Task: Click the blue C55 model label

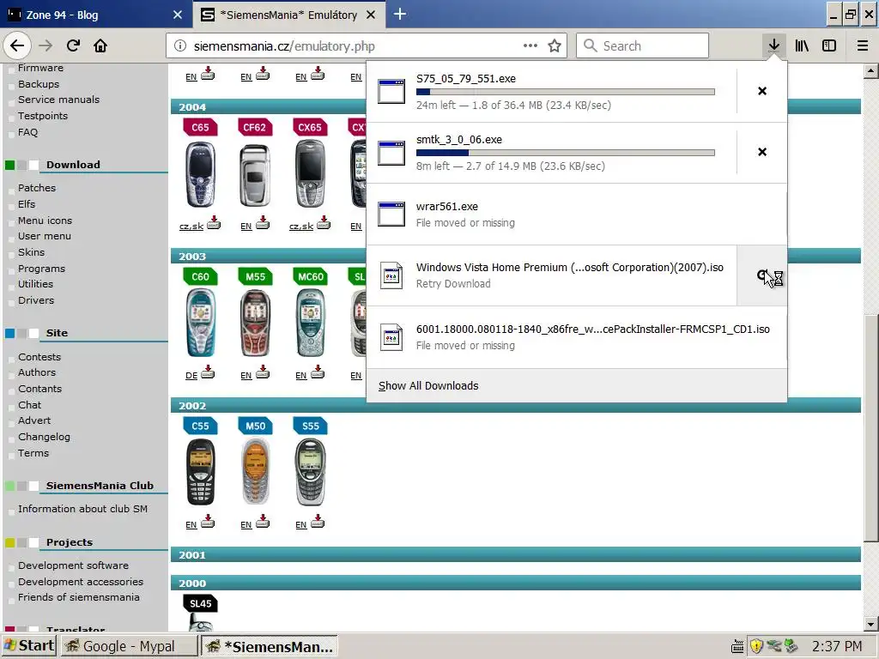Action: tap(200, 426)
